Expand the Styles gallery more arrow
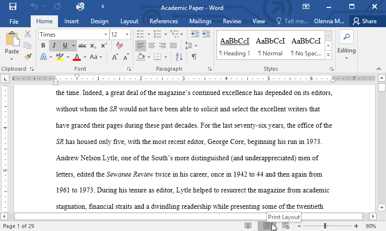Viewport: 386px width, 231px height. [x=328, y=55]
